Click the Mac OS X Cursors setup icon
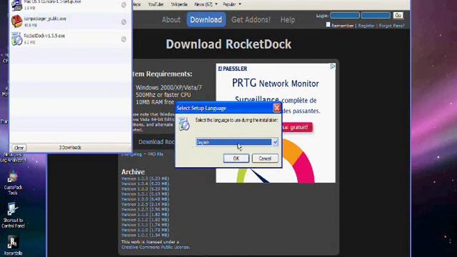This screenshot has height=257, width=457. pos(16,5)
